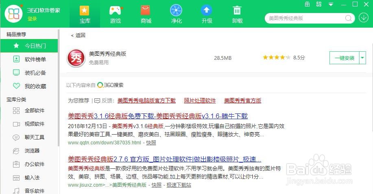
Task: Click the www.qqtn.com/down/387035.html URL
Action: click(105, 143)
